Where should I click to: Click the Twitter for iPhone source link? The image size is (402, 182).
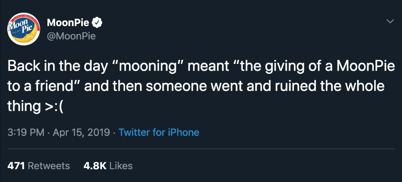coord(159,133)
